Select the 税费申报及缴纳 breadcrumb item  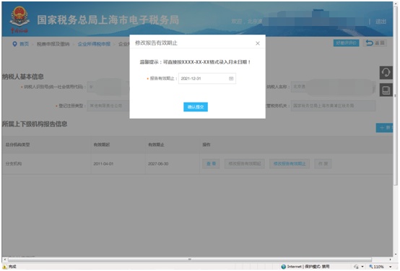coord(53,44)
